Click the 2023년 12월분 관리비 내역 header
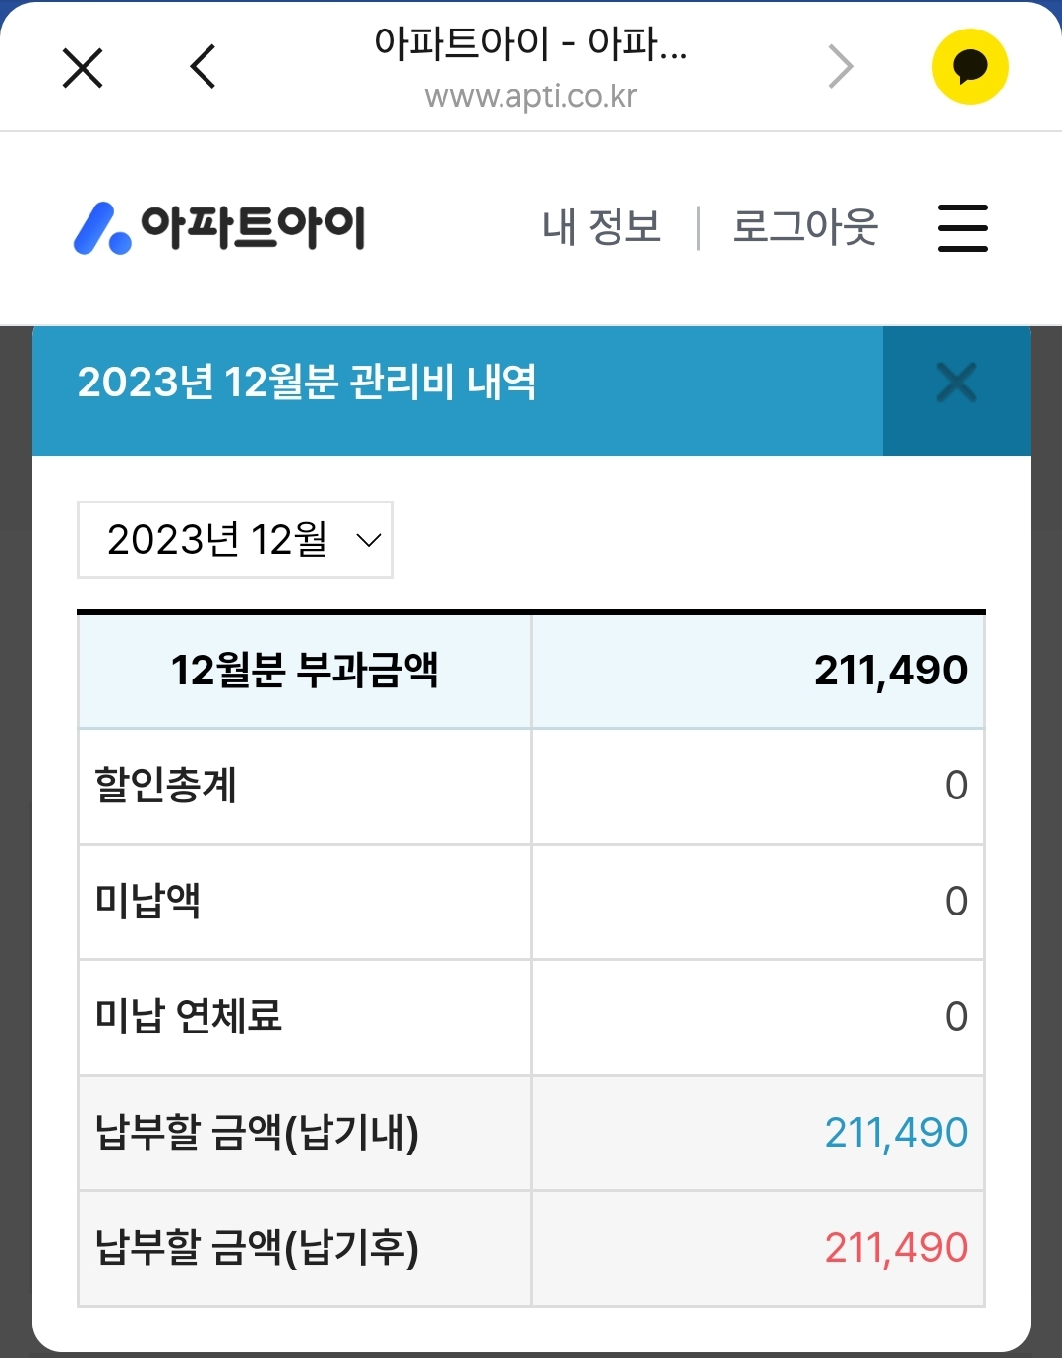 (x=307, y=383)
